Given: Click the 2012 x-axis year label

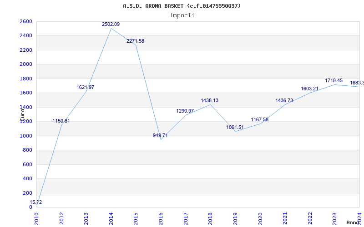Looking at the screenshot, I should pyautogui.click(x=61, y=218).
